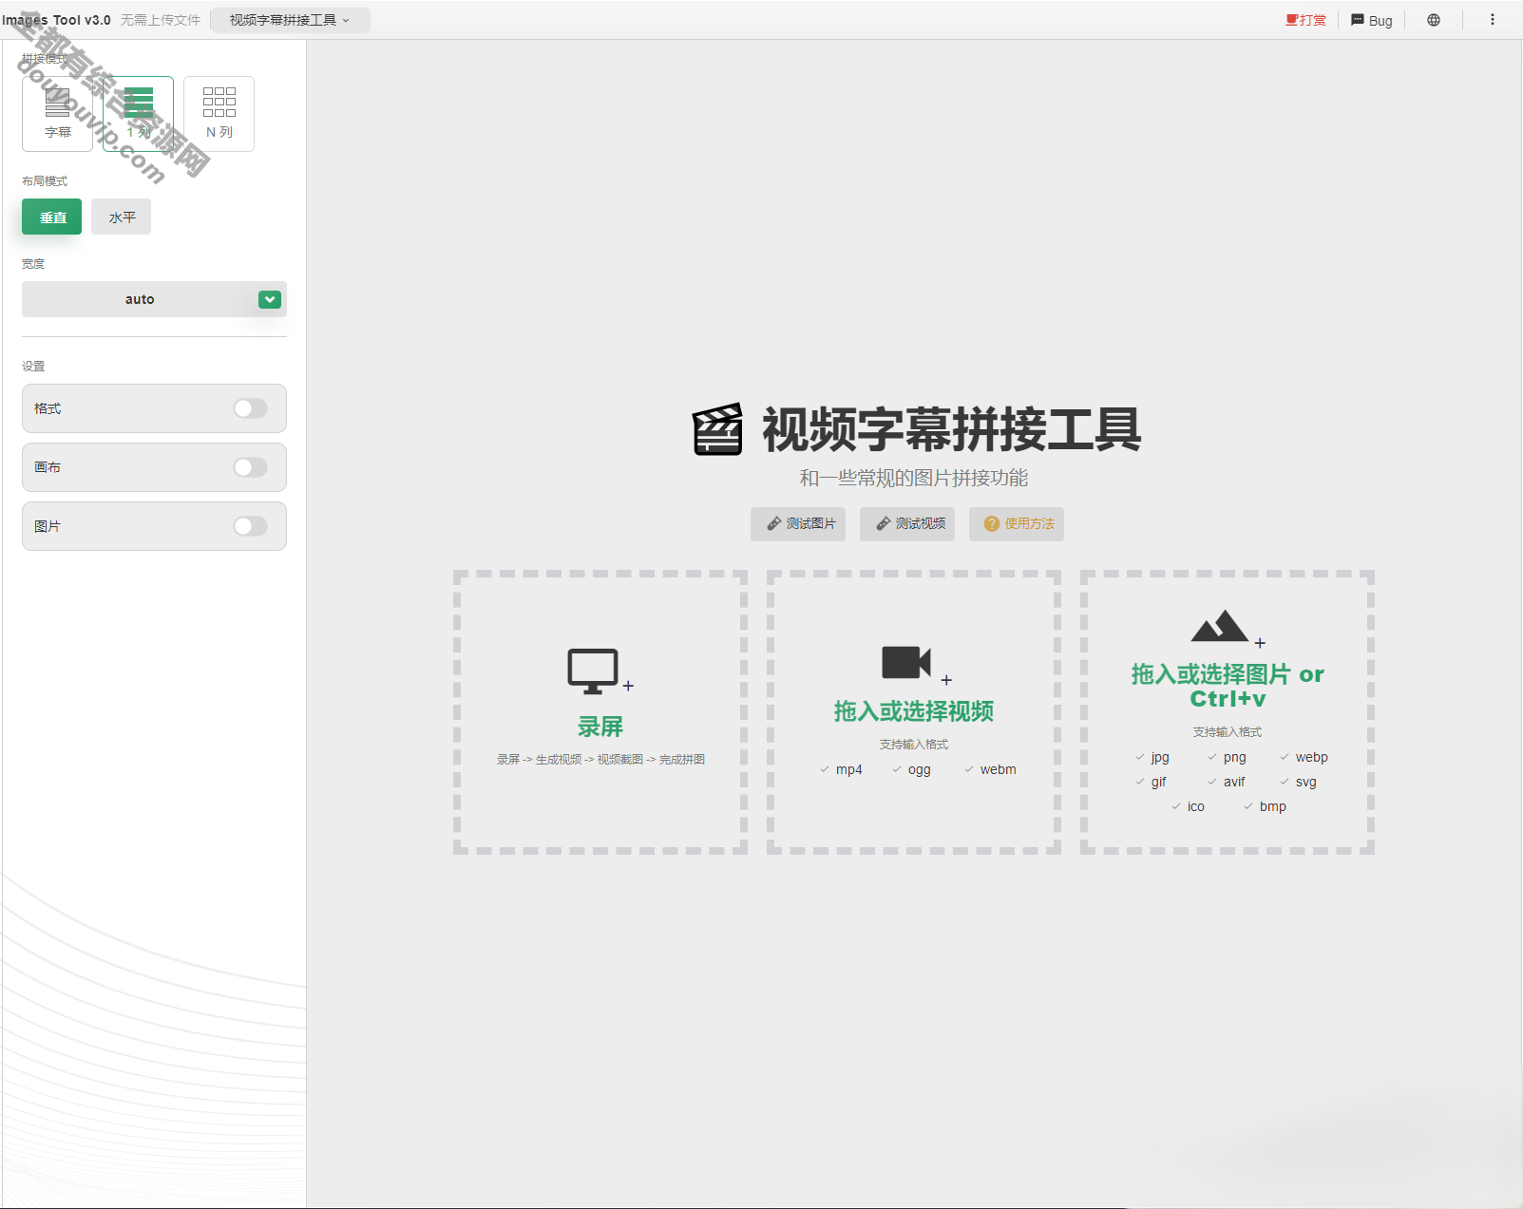
Task: Click the 无需上传文件 label
Action: click(161, 20)
